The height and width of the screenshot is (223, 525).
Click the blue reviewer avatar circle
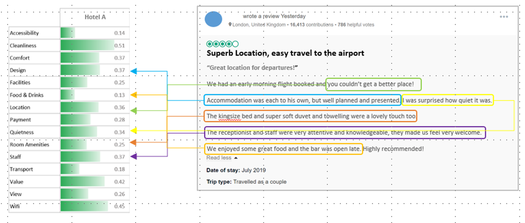coord(214,19)
